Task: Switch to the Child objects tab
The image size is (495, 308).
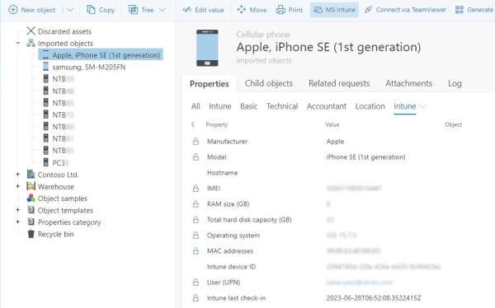Action: 269,83
